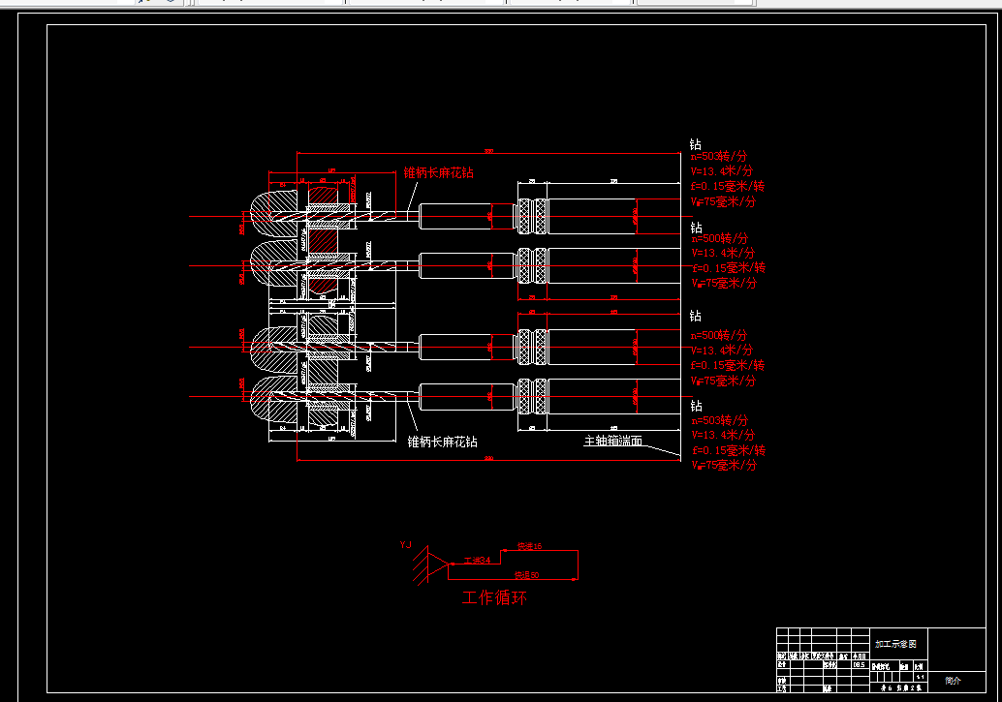The width and height of the screenshot is (1002, 702).
Task: Select the 钻 heading of the second spindle
Action: 697,228
